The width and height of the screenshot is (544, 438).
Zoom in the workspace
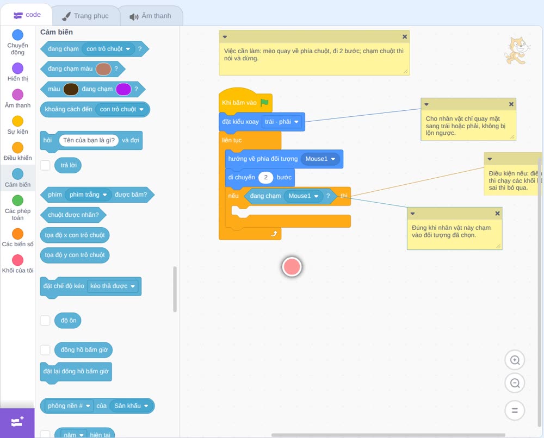[x=515, y=360]
